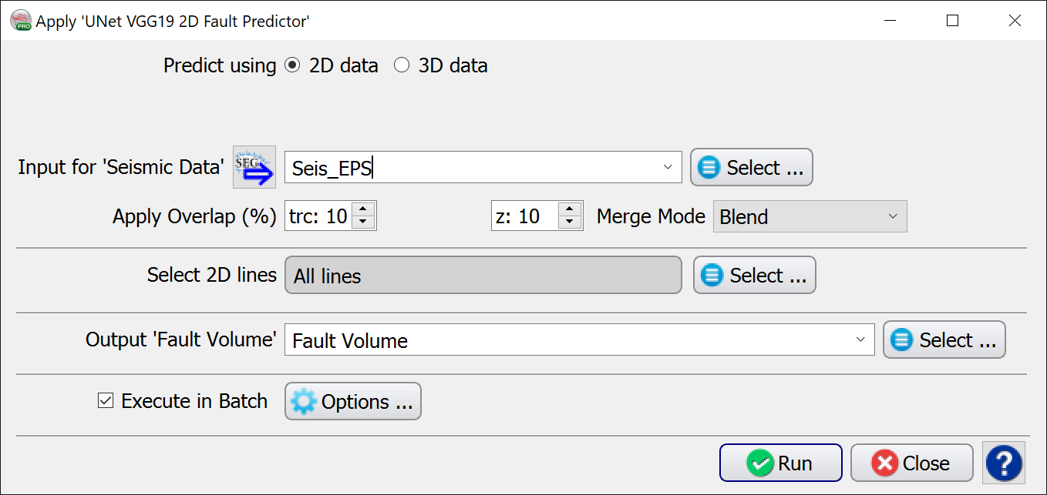The width and height of the screenshot is (1047, 495).
Task: Expand the Output Fault Volume dropdown
Action: (860, 340)
